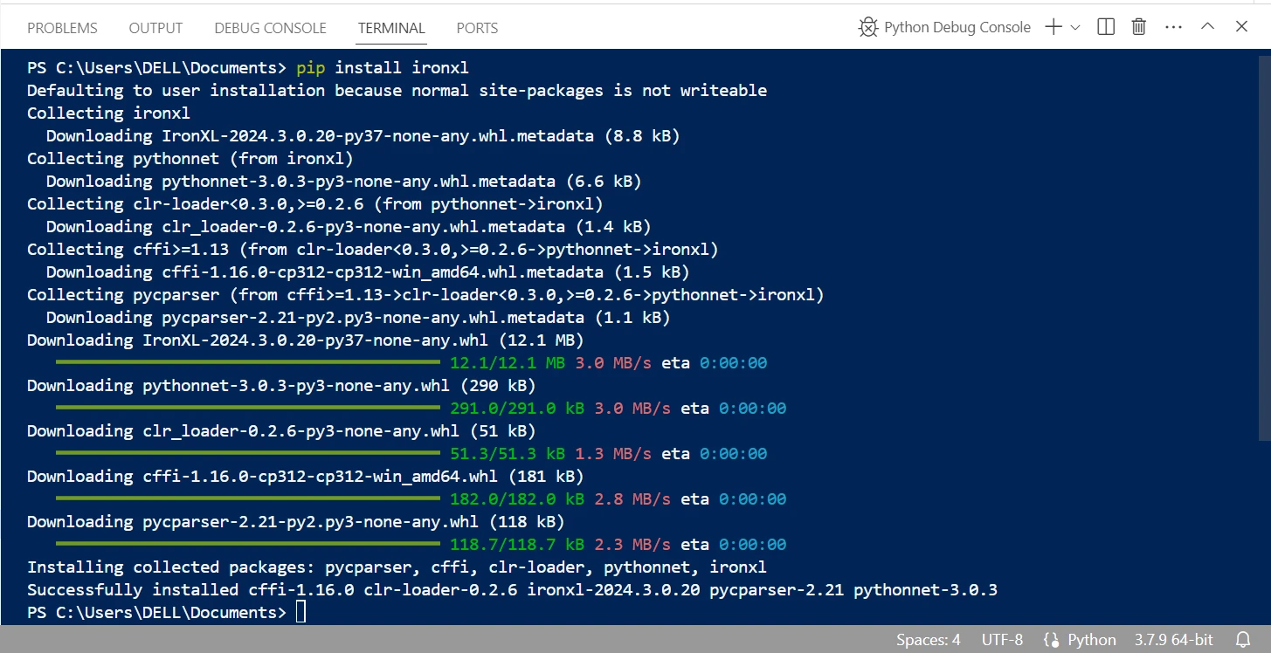Expand the launch profile dropdown arrow
Screen dimensions: 1271x653
click(1075, 27)
